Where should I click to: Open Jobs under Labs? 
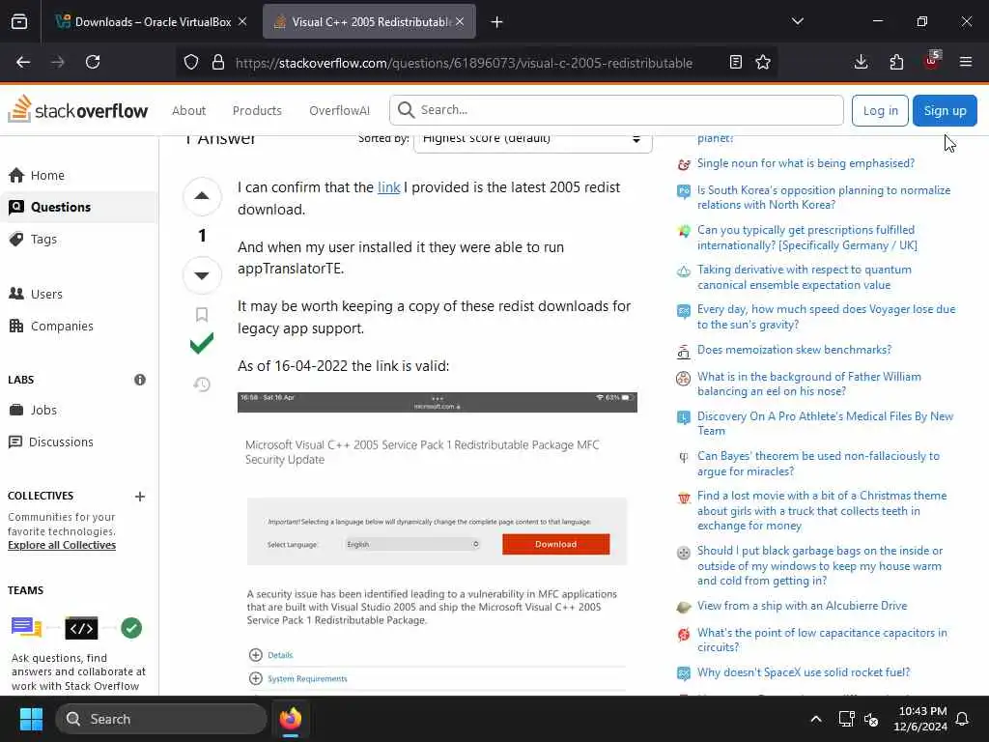tap(79, 410)
